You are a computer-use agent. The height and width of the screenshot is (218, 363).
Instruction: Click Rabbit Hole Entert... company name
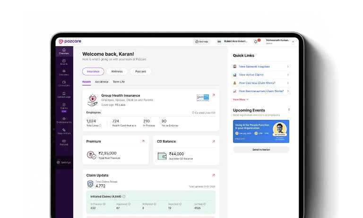236,42
